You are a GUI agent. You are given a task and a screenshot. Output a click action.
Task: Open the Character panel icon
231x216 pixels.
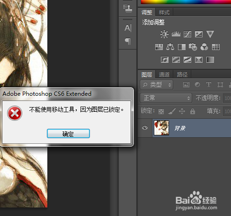pyautogui.click(x=128, y=28)
